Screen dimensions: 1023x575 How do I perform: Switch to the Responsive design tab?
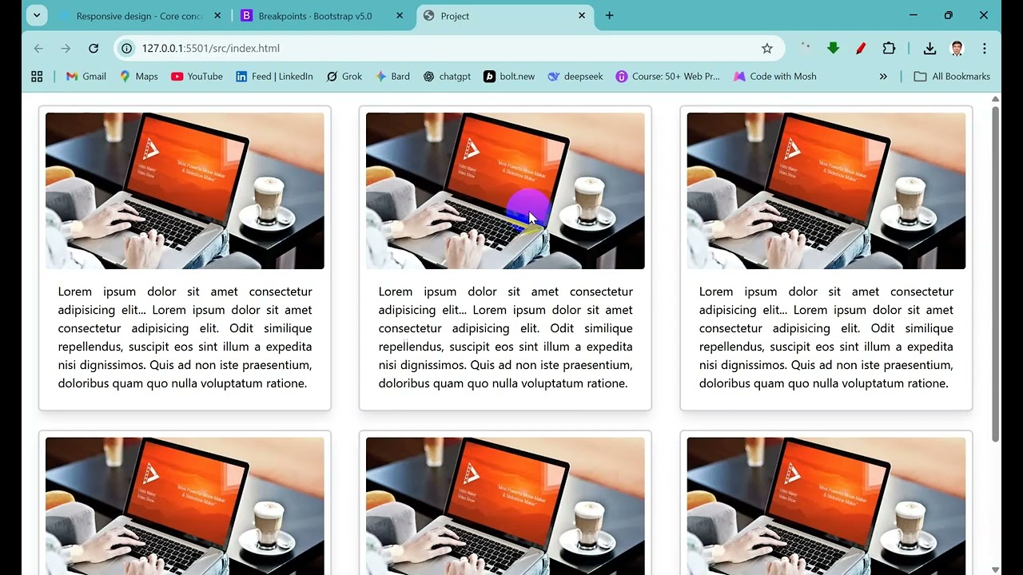140,16
